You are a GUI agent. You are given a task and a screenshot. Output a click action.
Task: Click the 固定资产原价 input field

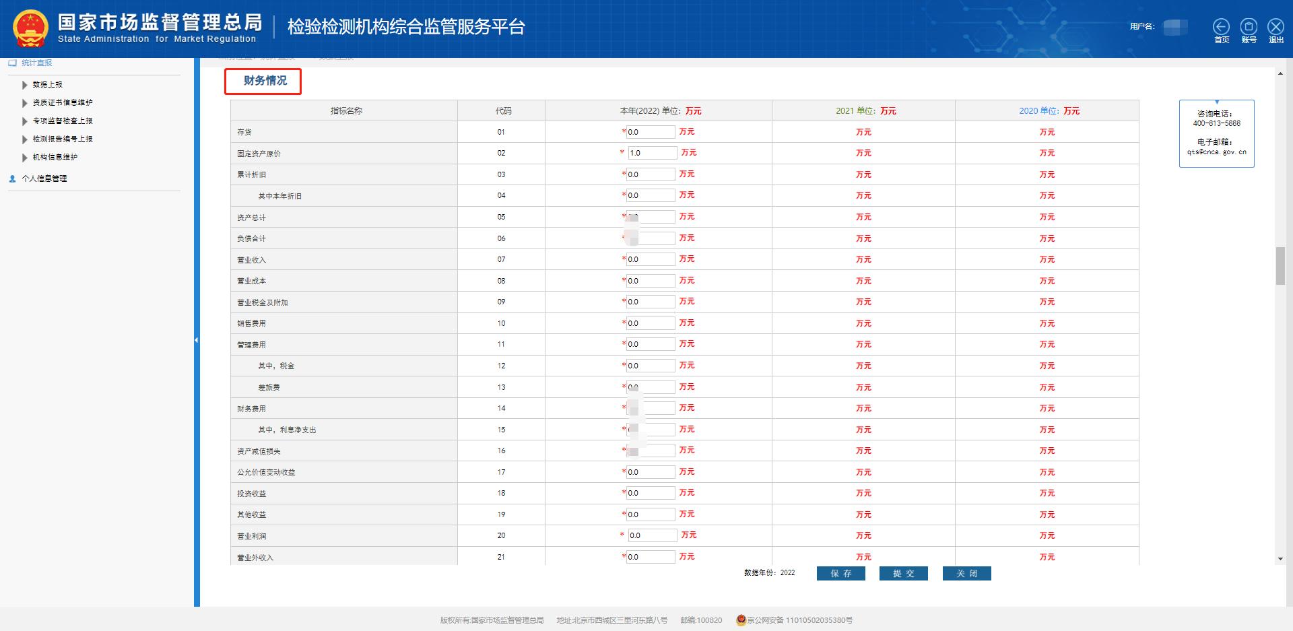[x=652, y=153]
